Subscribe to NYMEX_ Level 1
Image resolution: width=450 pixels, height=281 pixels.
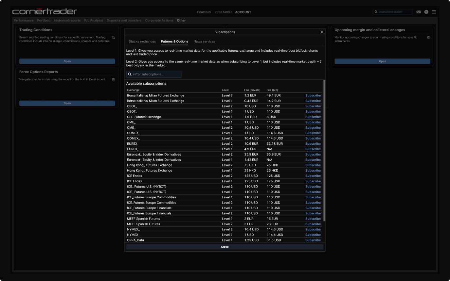tap(313, 235)
